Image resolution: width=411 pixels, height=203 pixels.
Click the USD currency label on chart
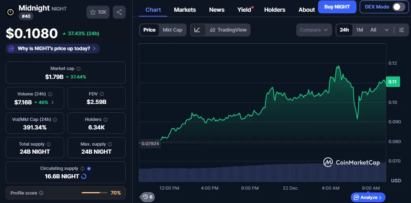click(396, 181)
